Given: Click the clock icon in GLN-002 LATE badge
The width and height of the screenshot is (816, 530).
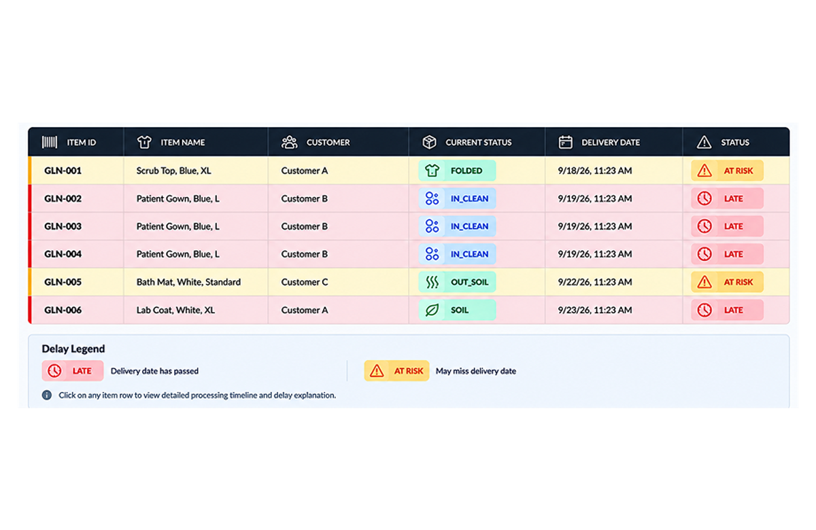Looking at the screenshot, I should (704, 198).
